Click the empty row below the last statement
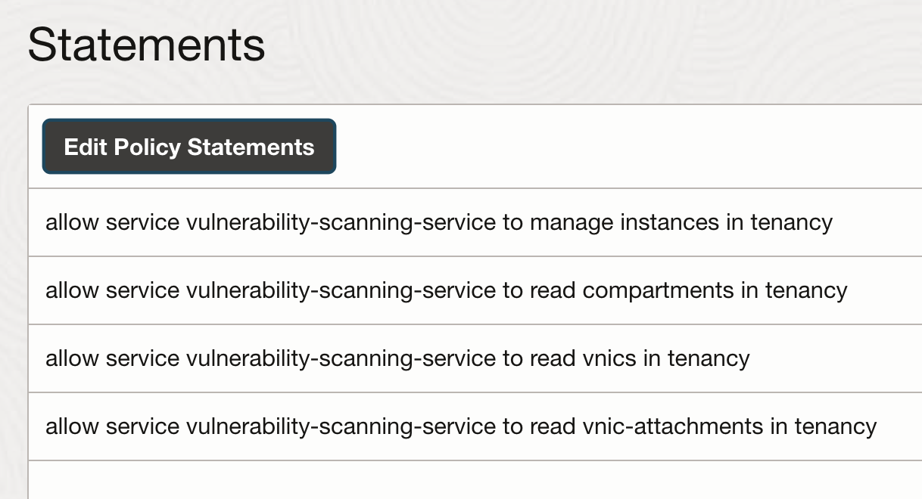 point(475,480)
